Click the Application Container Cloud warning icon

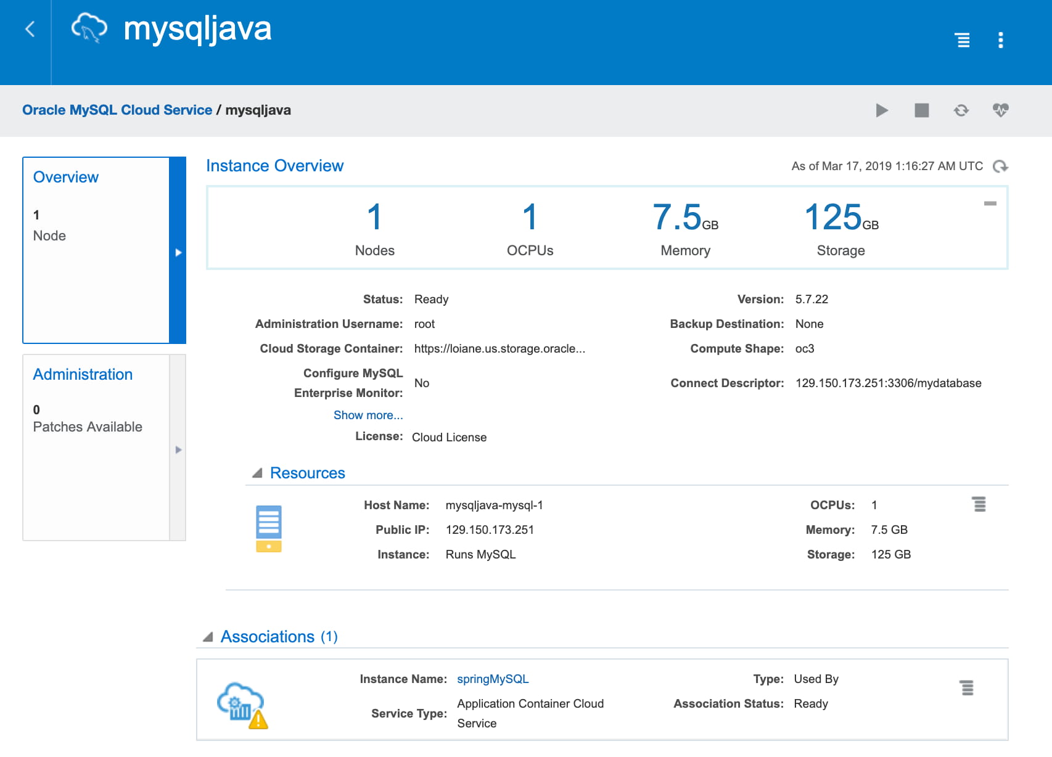point(242,705)
